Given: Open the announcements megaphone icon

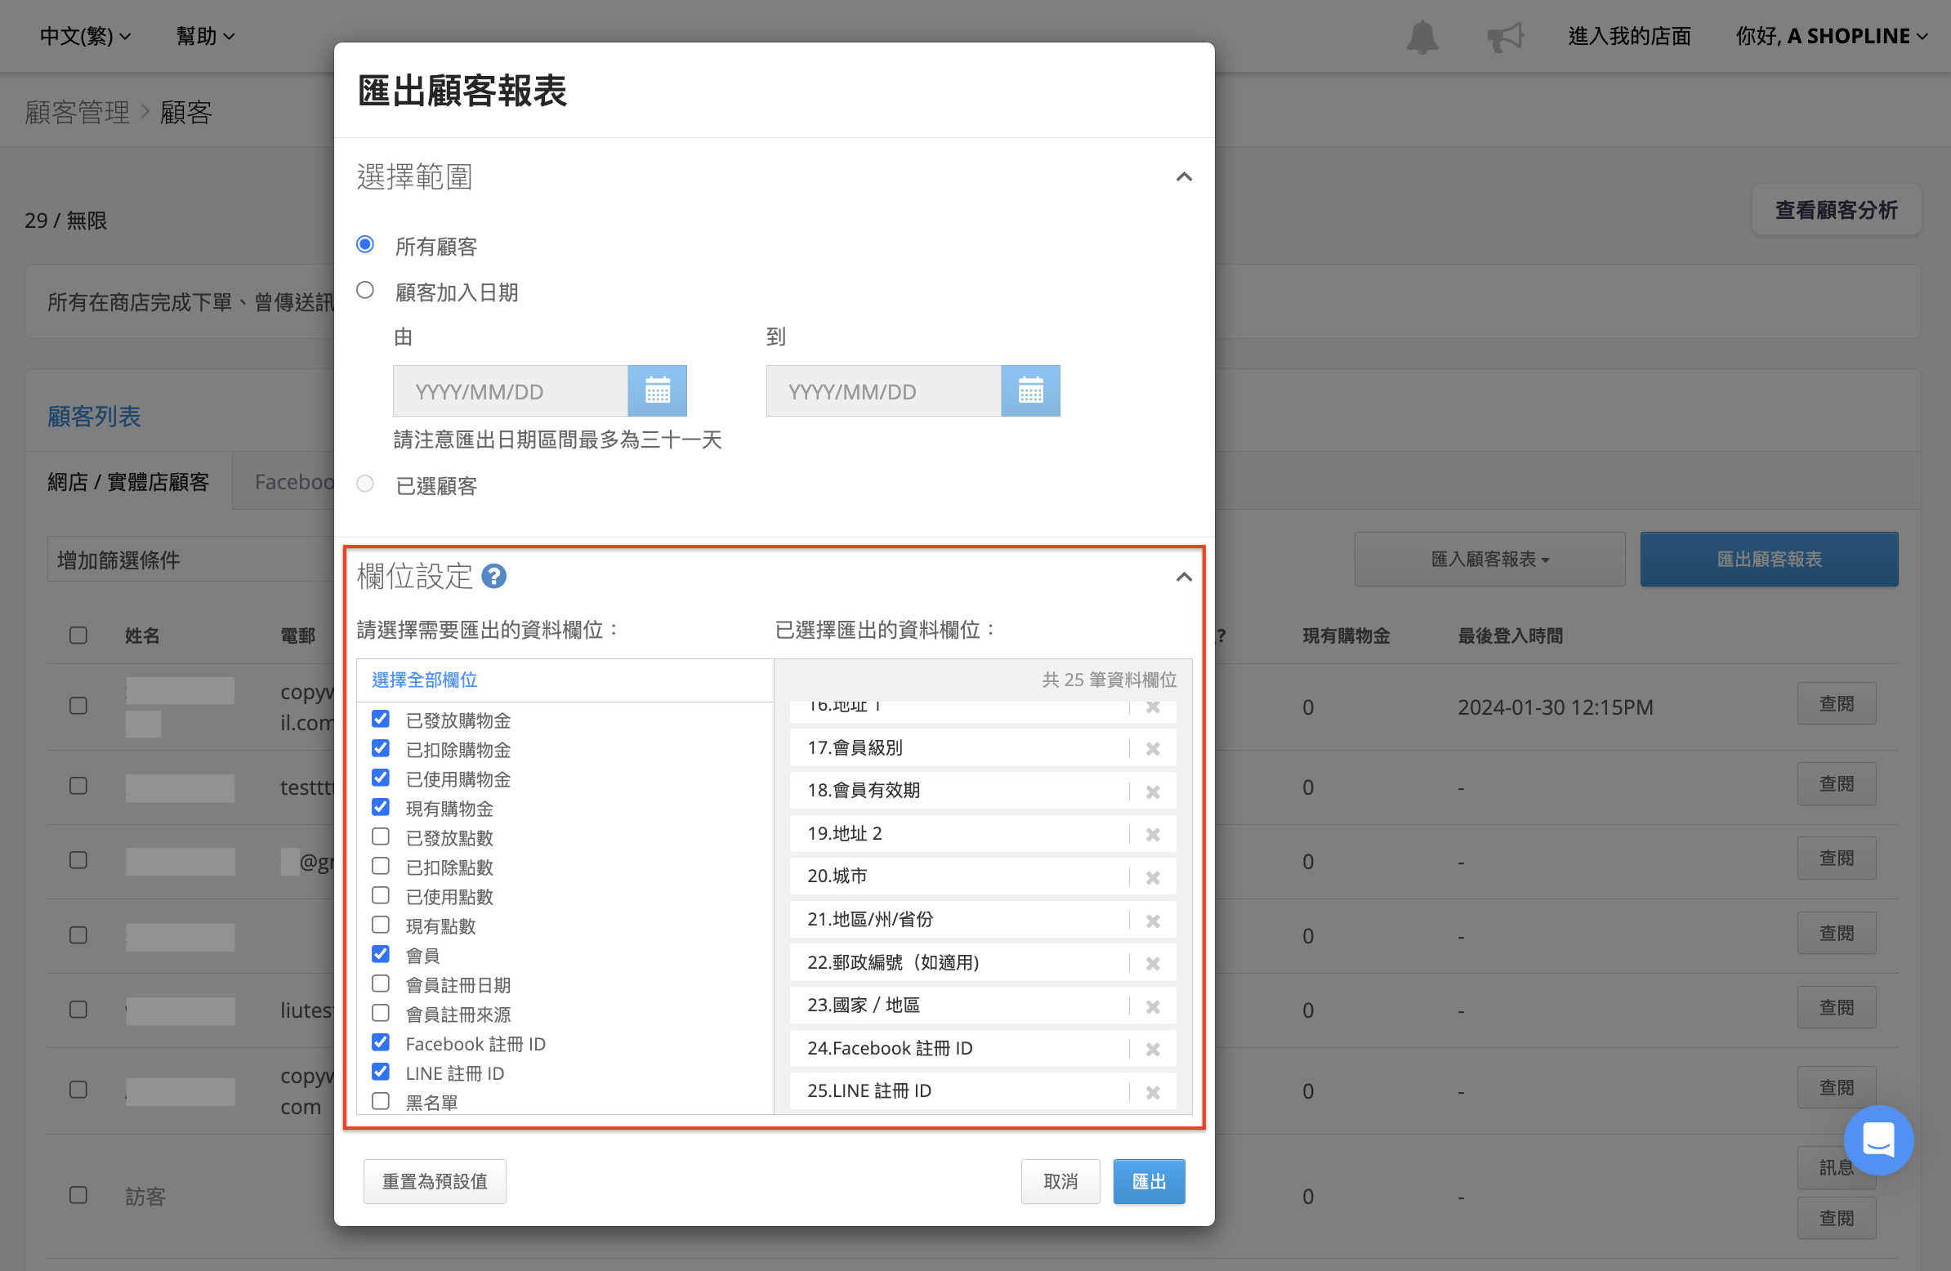Looking at the screenshot, I should 1505,37.
